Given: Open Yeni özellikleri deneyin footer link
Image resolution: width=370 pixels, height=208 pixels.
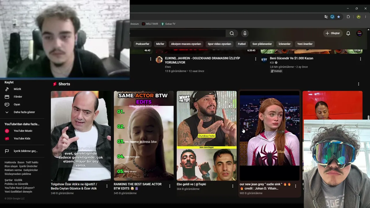Looking at the screenshot, I should pyautogui.click(x=18, y=192).
